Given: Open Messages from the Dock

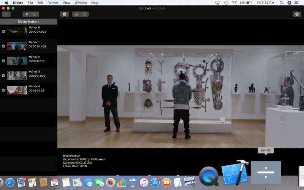Looking at the screenshot, I should point(88,183).
